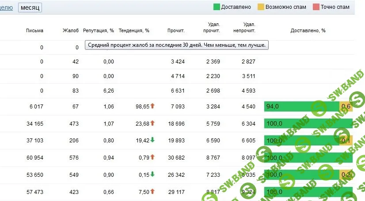Click the complaints value 576
Viewport: 365px width, 201px height.
pyautogui.click(x=74, y=158)
